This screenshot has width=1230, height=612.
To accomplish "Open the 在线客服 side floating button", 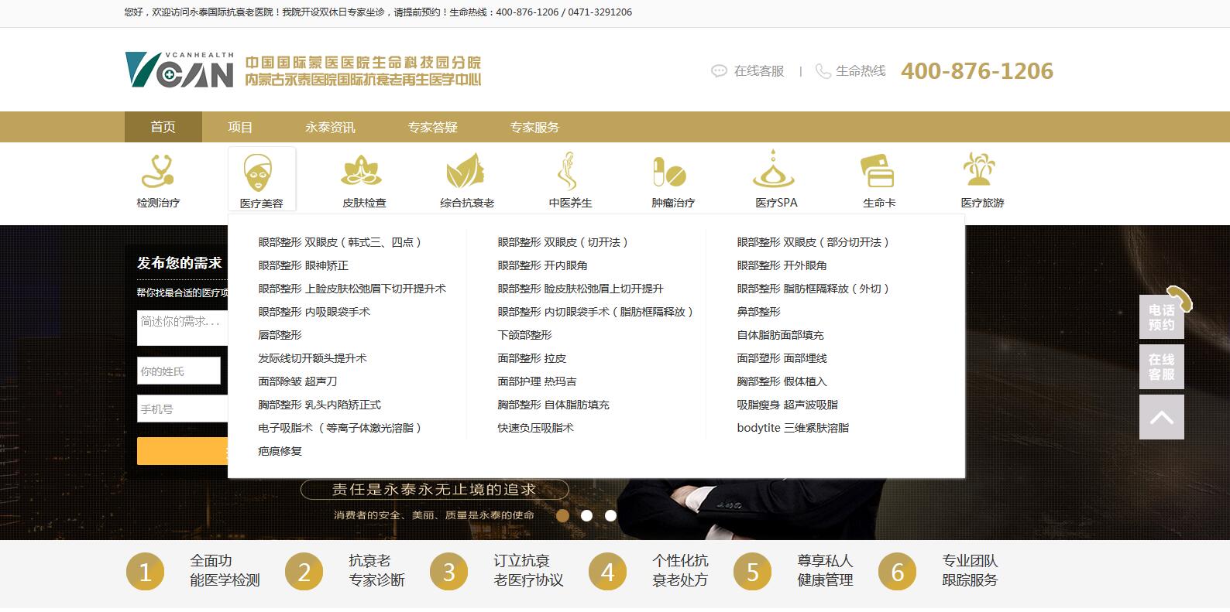I will pos(1161,367).
